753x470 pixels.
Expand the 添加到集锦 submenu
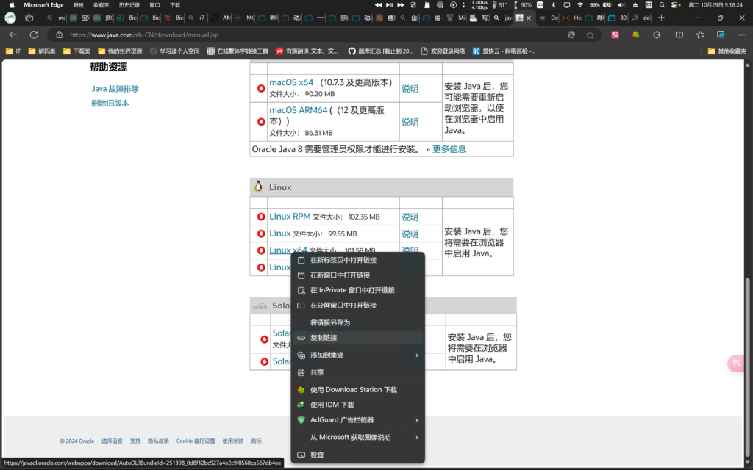click(x=358, y=355)
